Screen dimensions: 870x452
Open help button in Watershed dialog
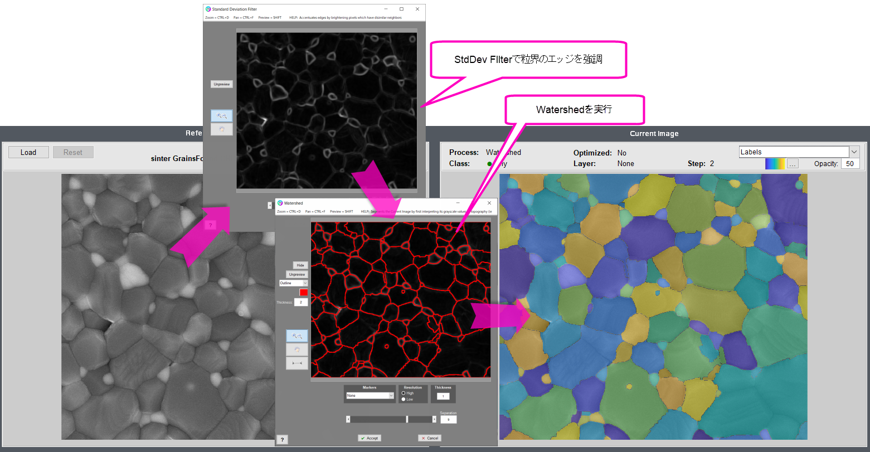click(x=282, y=440)
